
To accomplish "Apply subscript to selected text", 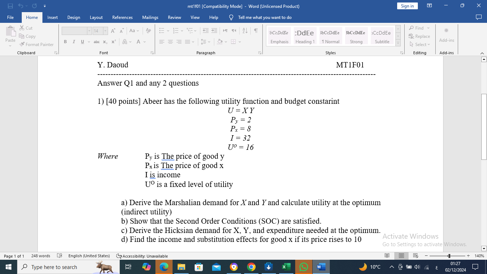I will pos(106,42).
